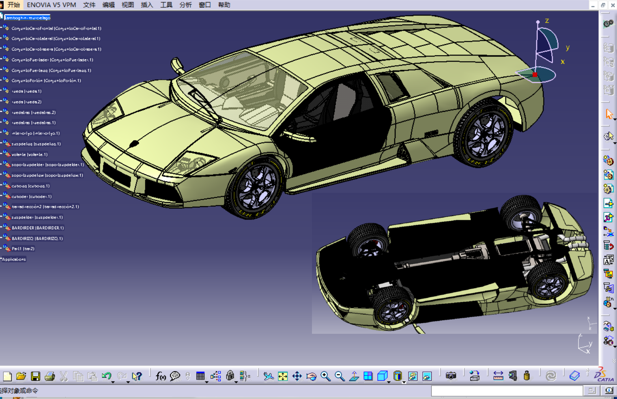Select Applications tree node
Viewport: 617px width, 399px height.
14,259
